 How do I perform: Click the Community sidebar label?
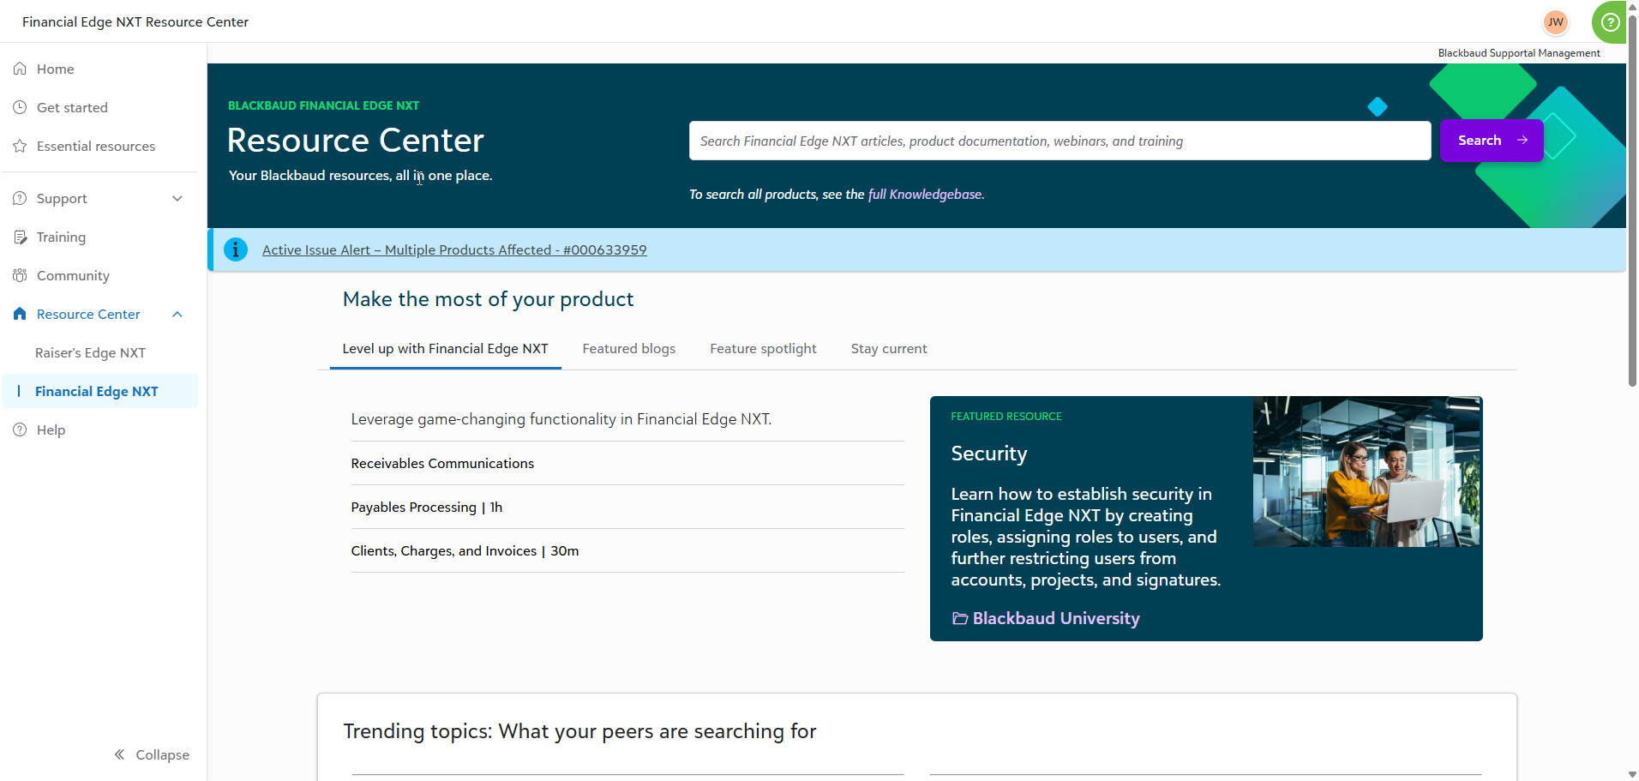coord(73,275)
